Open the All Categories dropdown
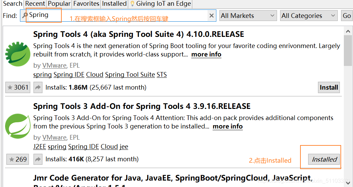This screenshot has width=353, height=187. click(x=309, y=16)
